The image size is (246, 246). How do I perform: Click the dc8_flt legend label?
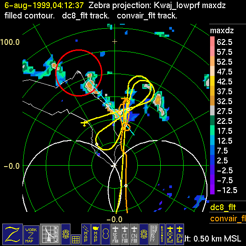[x=223, y=207]
